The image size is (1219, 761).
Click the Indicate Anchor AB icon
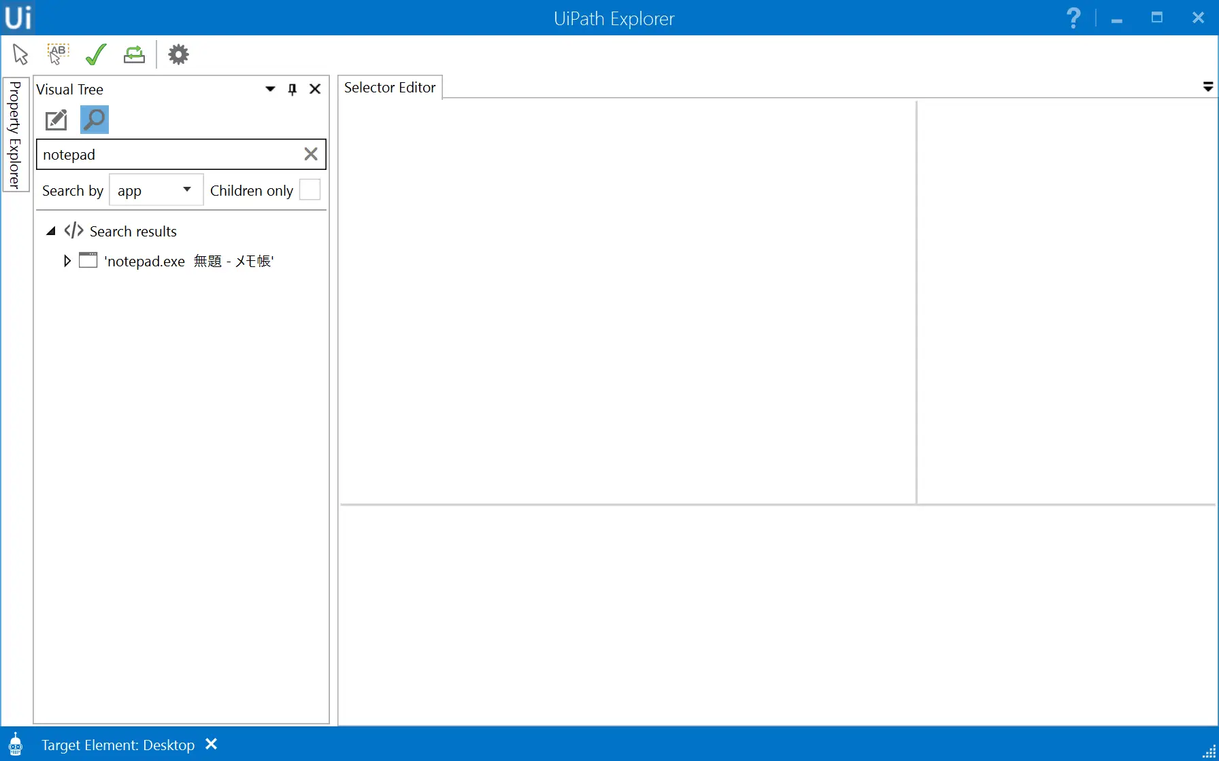58,54
